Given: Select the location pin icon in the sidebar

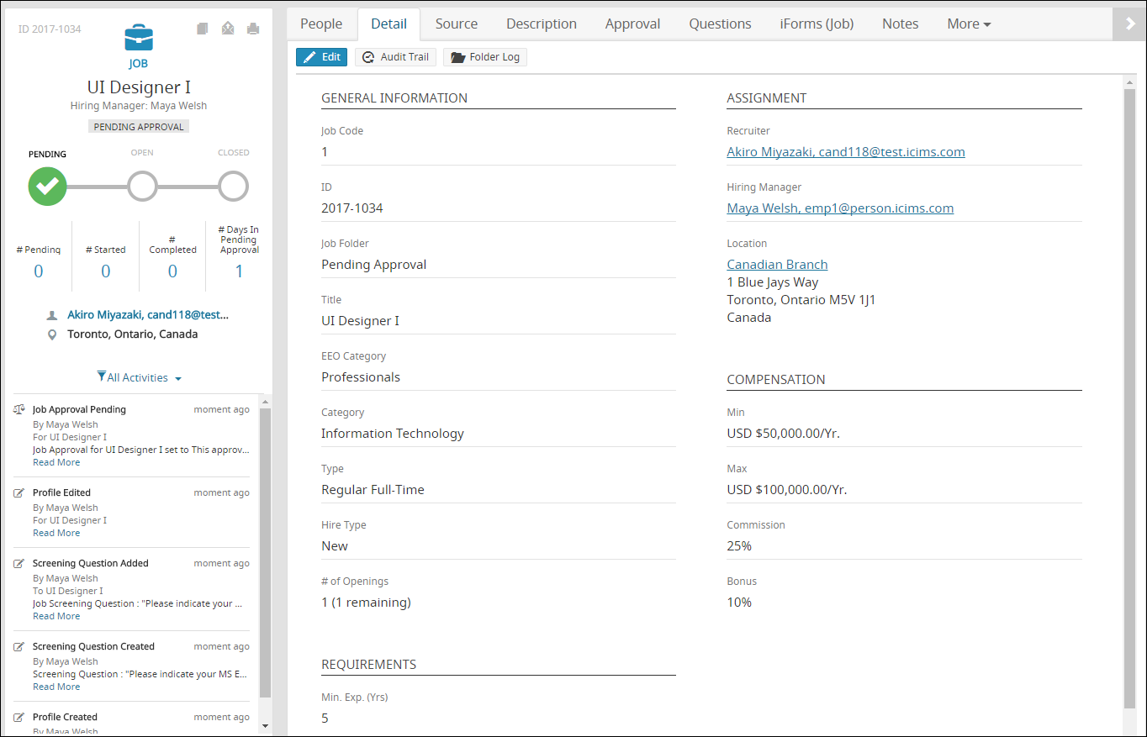Looking at the screenshot, I should coord(52,334).
